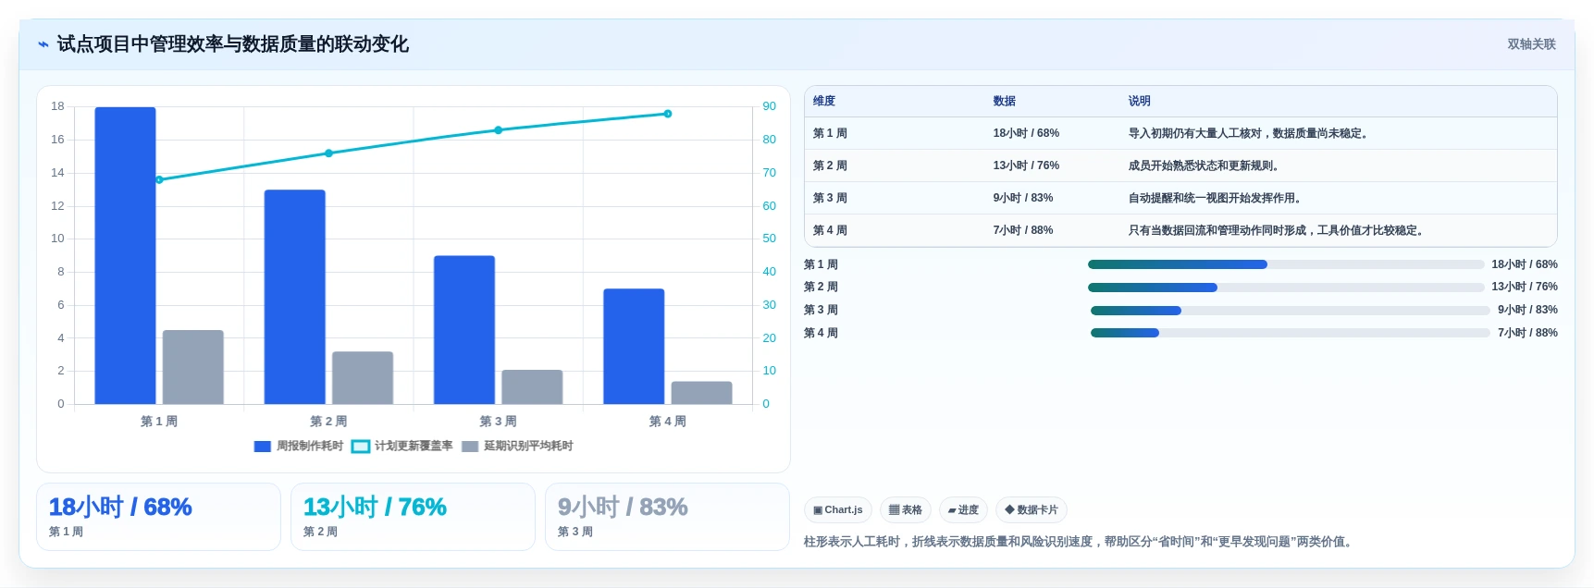This screenshot has height=588, width=1594.
Task: Click the line point at 第 3 周
Action: (498, 130)
